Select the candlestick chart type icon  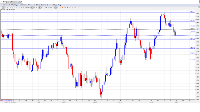tap(3, 7)
